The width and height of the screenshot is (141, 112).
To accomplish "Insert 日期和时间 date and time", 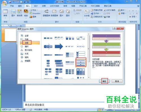I will point(96,17).
